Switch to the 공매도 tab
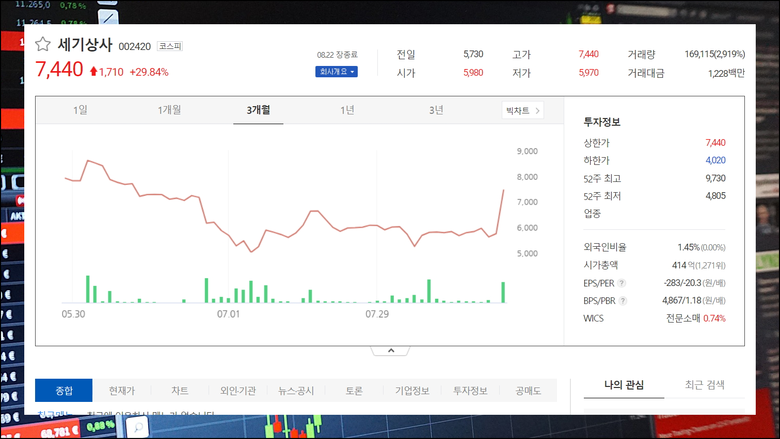 [528, 391]
